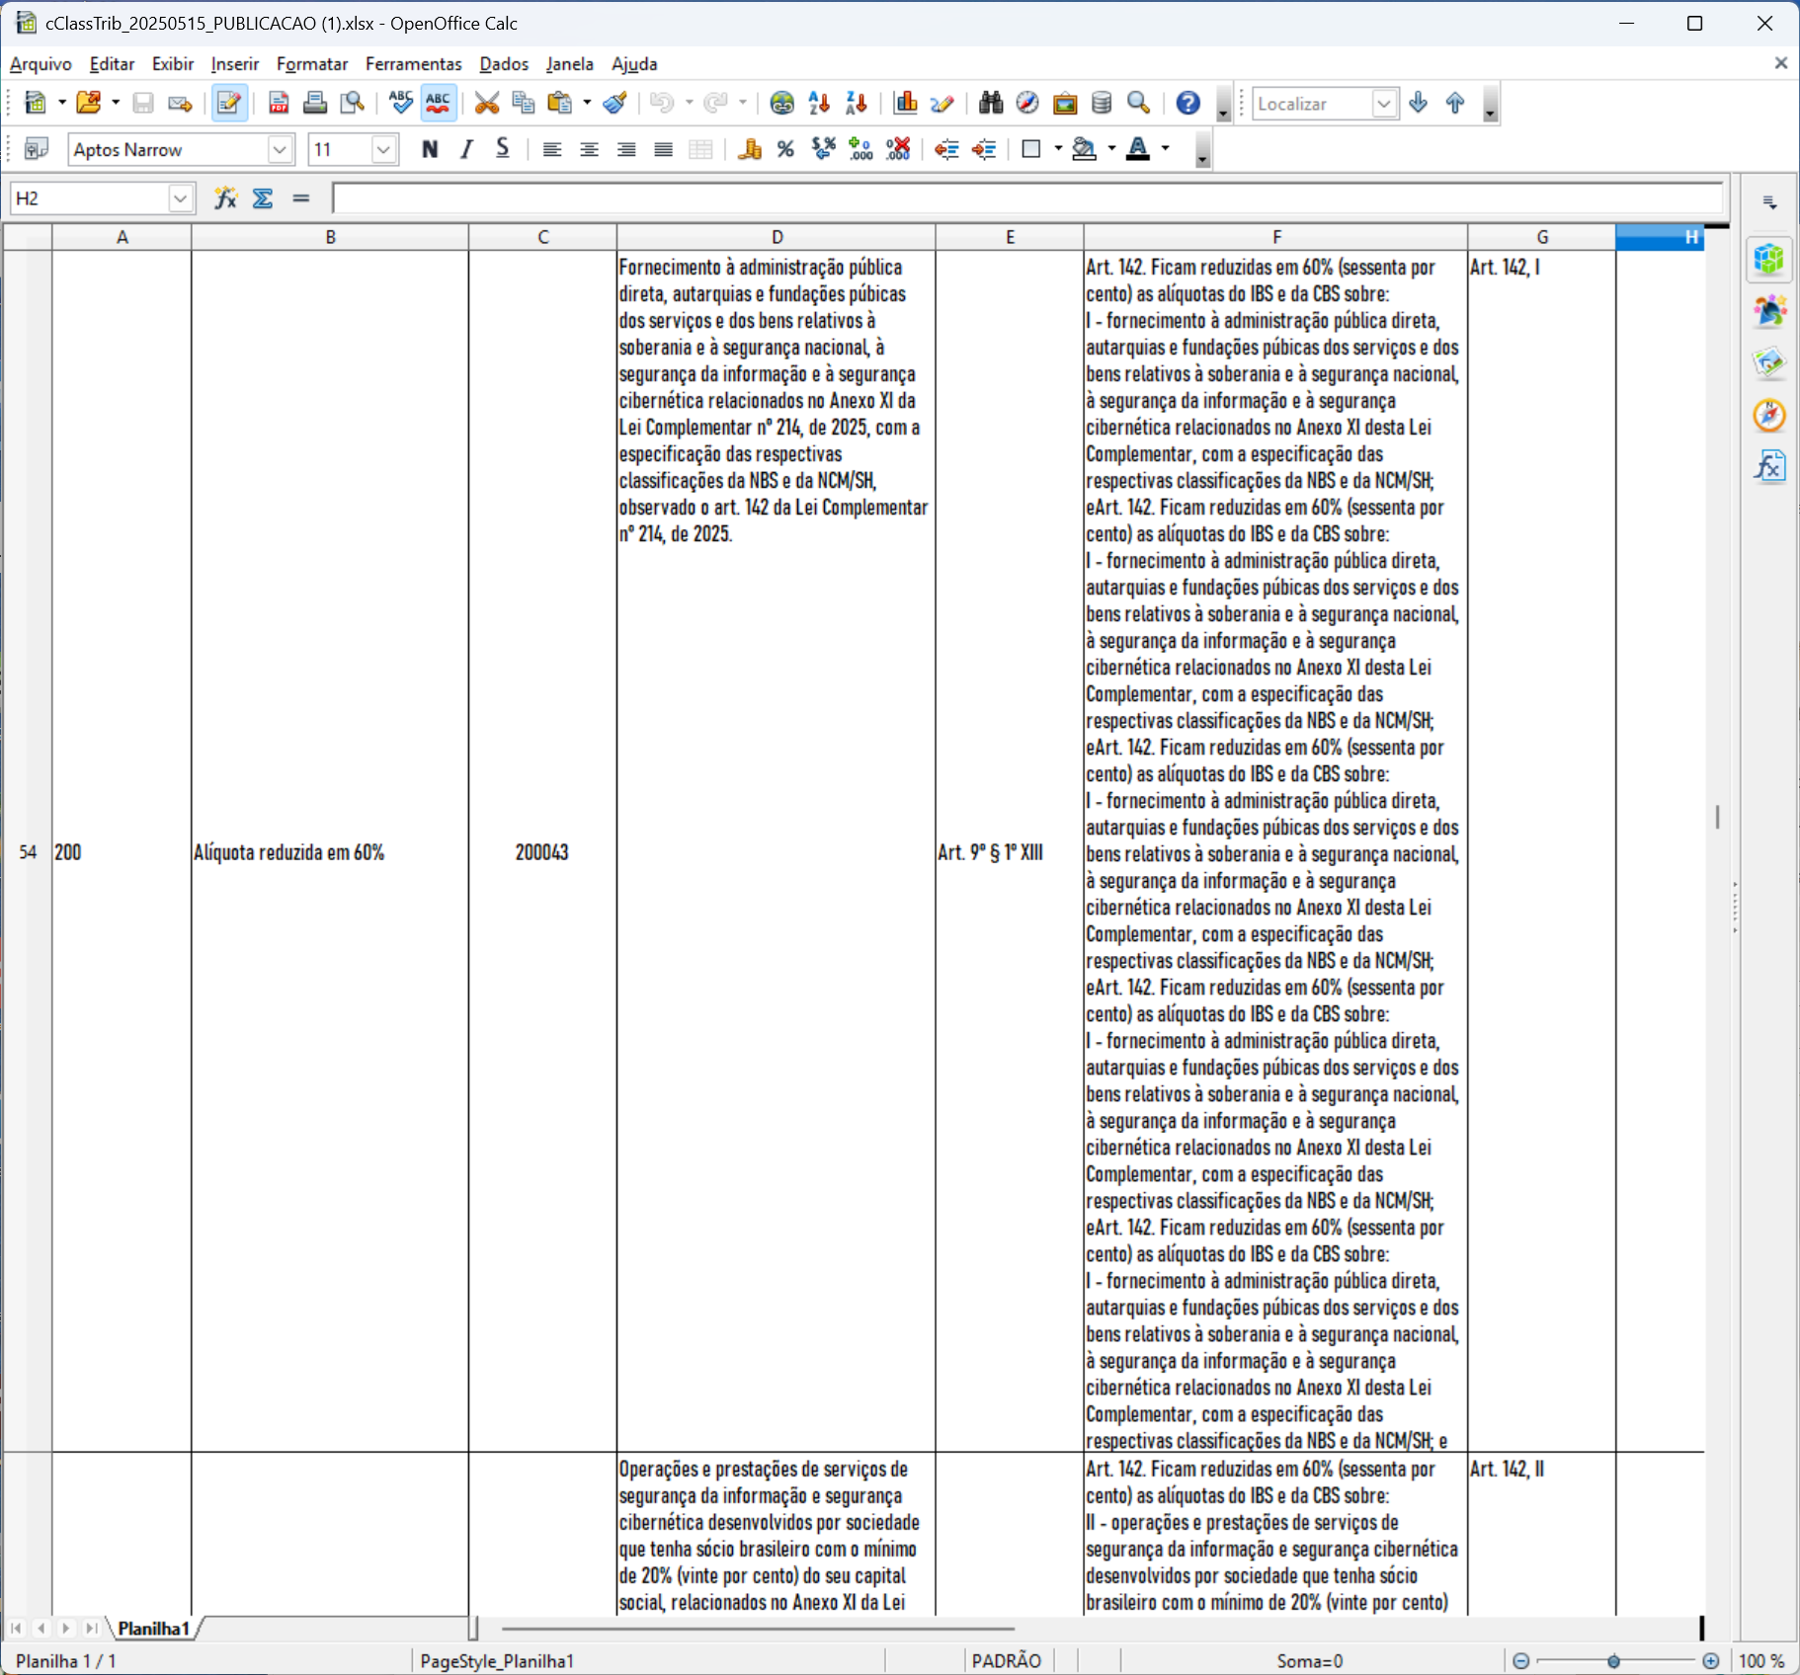
Task: Toggle bold formatting
Action: point(429,149)
